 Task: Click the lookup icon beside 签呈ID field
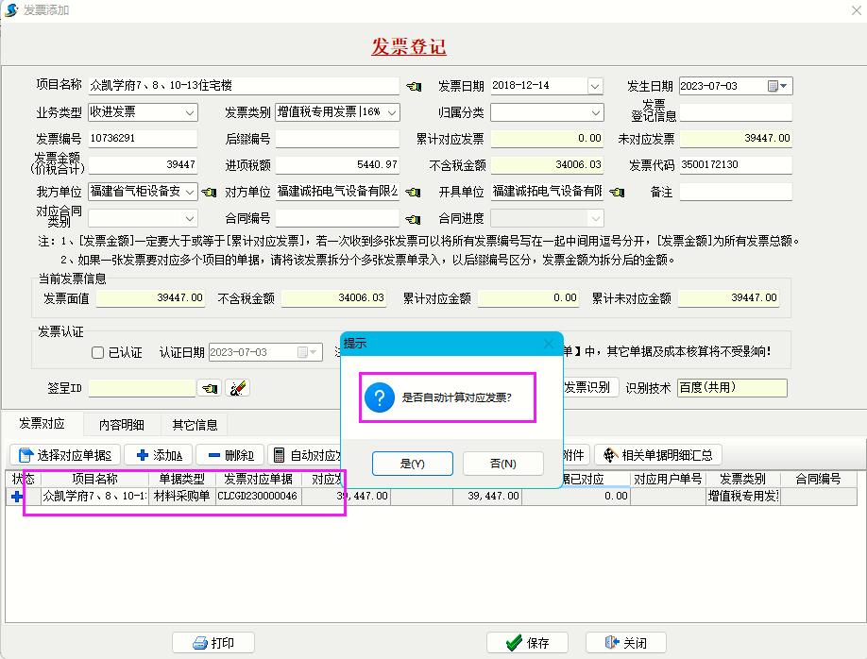(x=208, y=388)
